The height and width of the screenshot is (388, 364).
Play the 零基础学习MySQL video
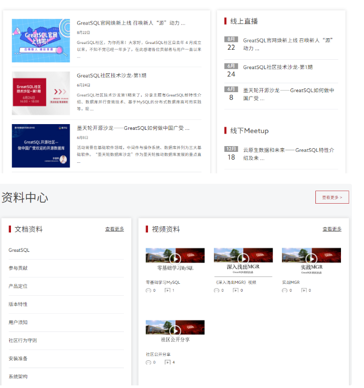click(x=175, y=259)
